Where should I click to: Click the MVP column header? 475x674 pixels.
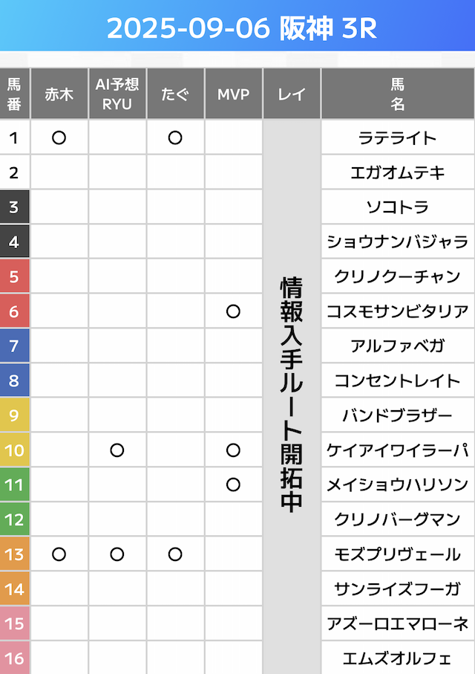click(233, 94)
